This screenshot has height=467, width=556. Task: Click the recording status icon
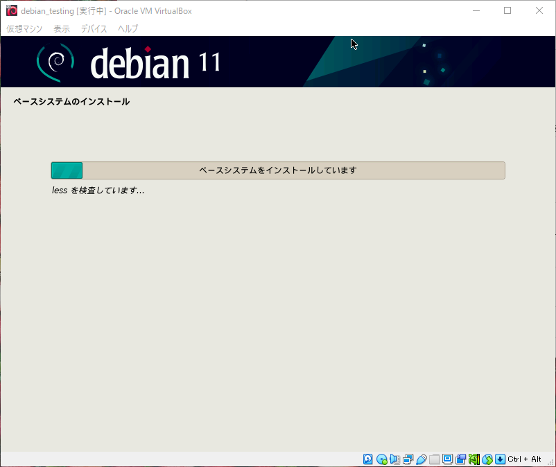point(460,459)
